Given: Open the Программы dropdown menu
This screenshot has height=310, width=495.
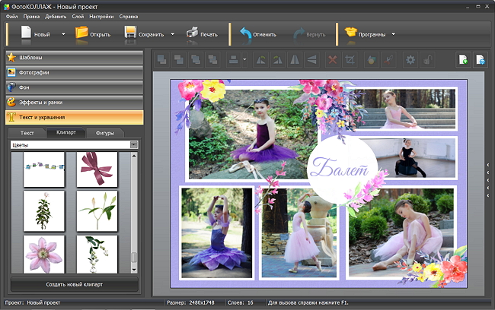Looking at the screenshot, I should click(x=370, y=34).
